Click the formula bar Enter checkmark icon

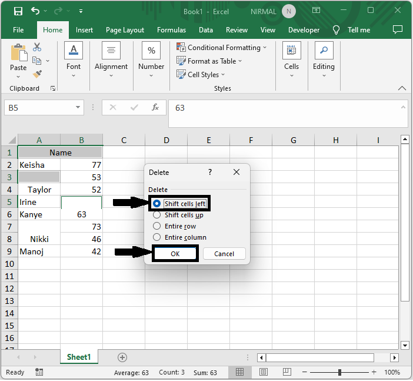pyautogui.click(x=134, y=107)
